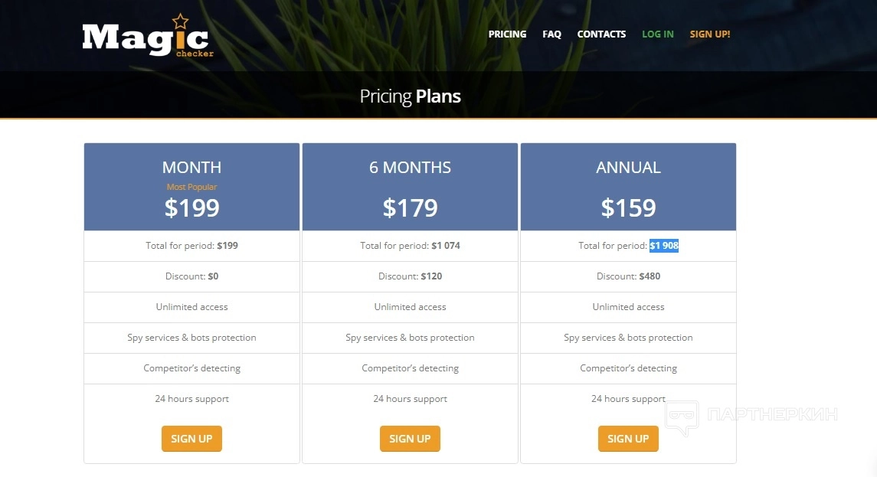Click the $199 monthly price
The image size is (877, 477).
click(x=191, y=207)
